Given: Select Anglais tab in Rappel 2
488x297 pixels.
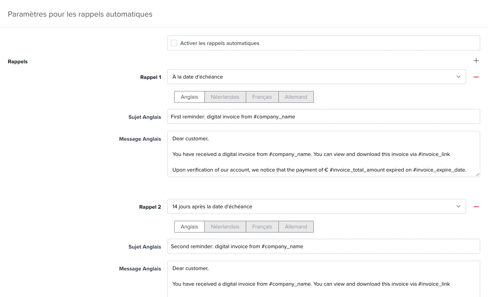Looking at the screenshot, I should pyautogui.click(x=189, y=227).
